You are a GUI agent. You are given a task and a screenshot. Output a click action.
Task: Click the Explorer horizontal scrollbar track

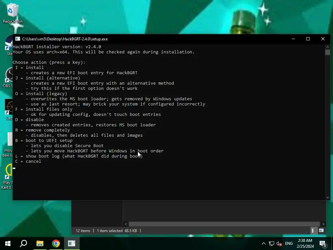224,224
